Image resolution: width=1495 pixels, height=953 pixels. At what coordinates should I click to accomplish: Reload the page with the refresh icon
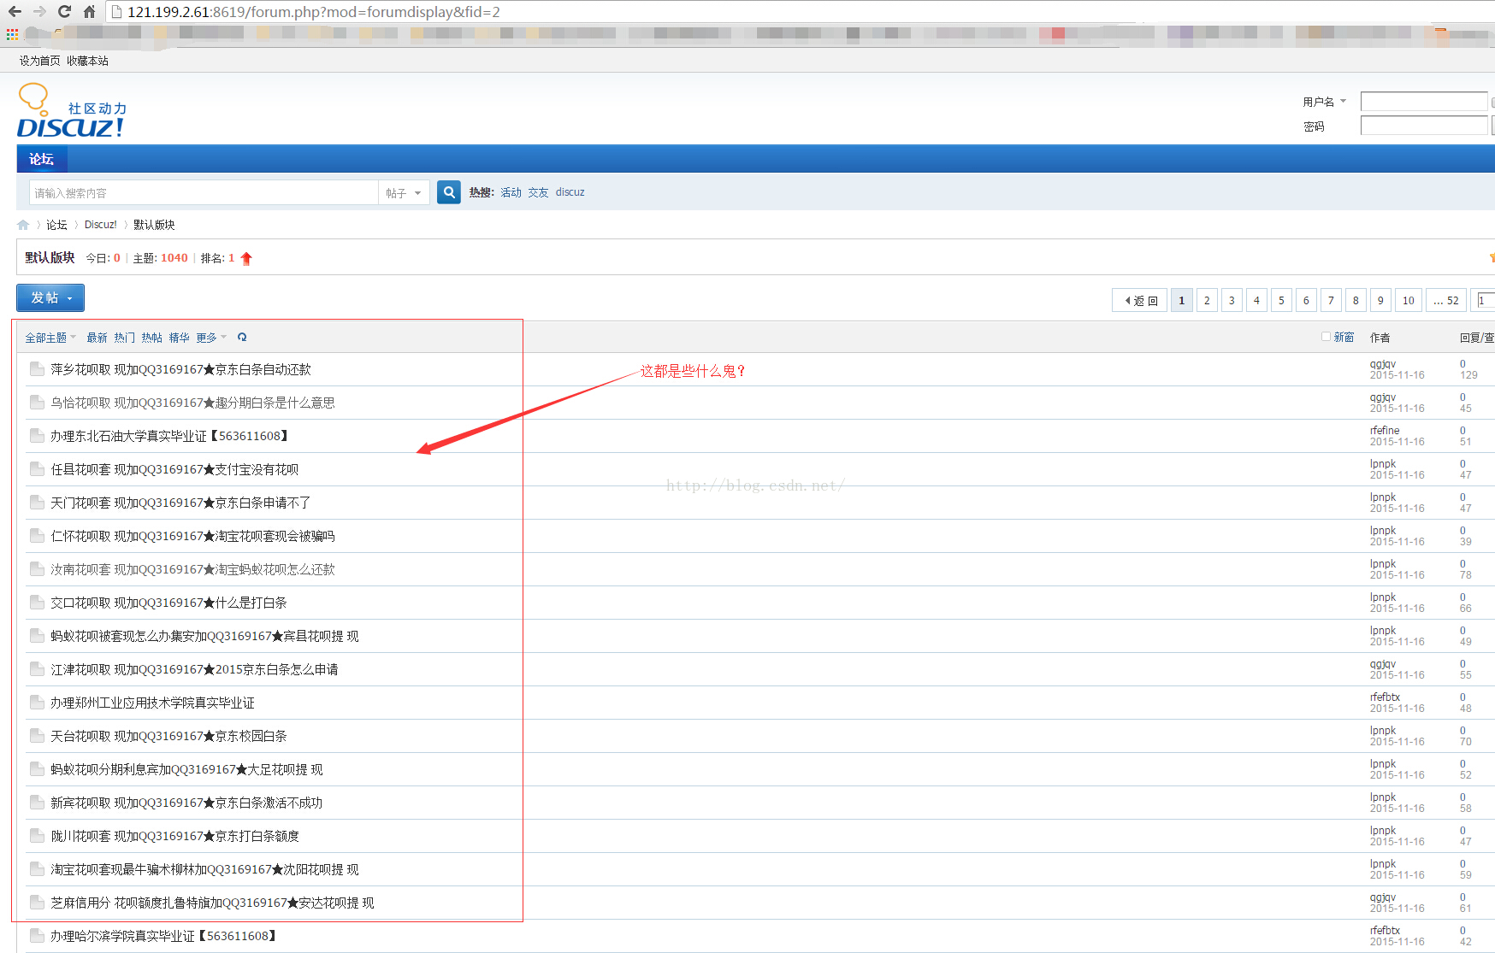tap(64, 12)
